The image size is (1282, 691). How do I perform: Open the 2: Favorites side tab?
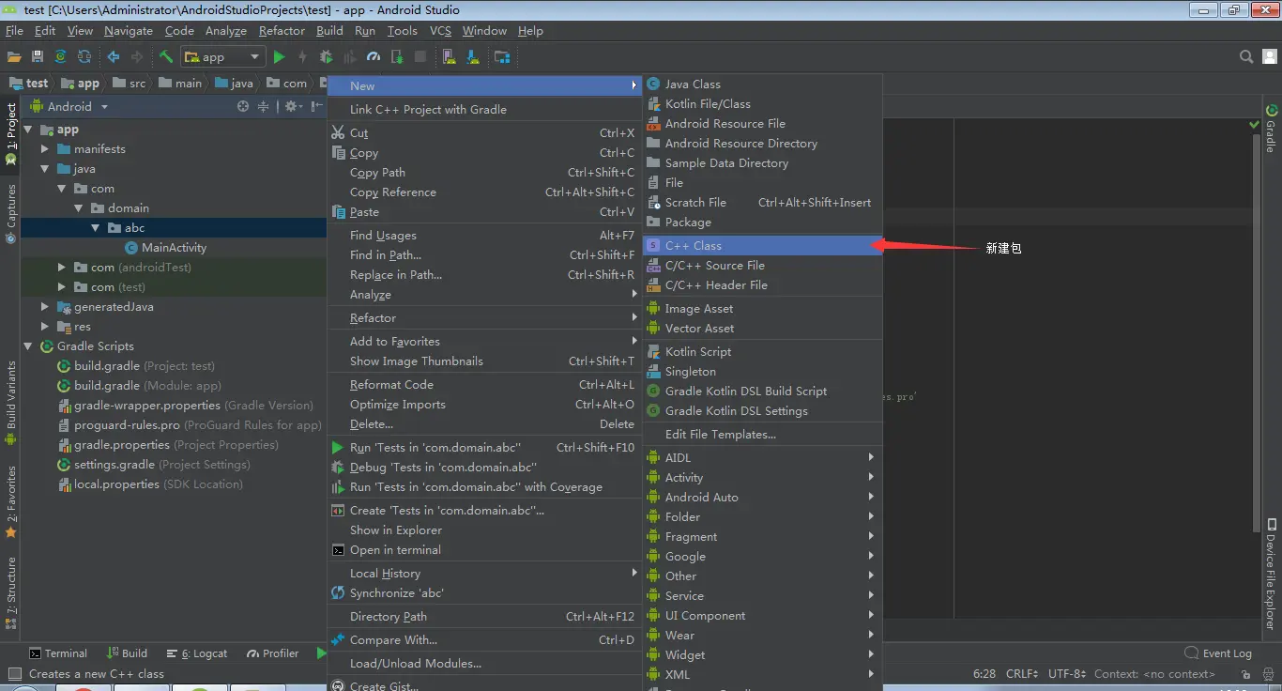[x=11, y=502]
